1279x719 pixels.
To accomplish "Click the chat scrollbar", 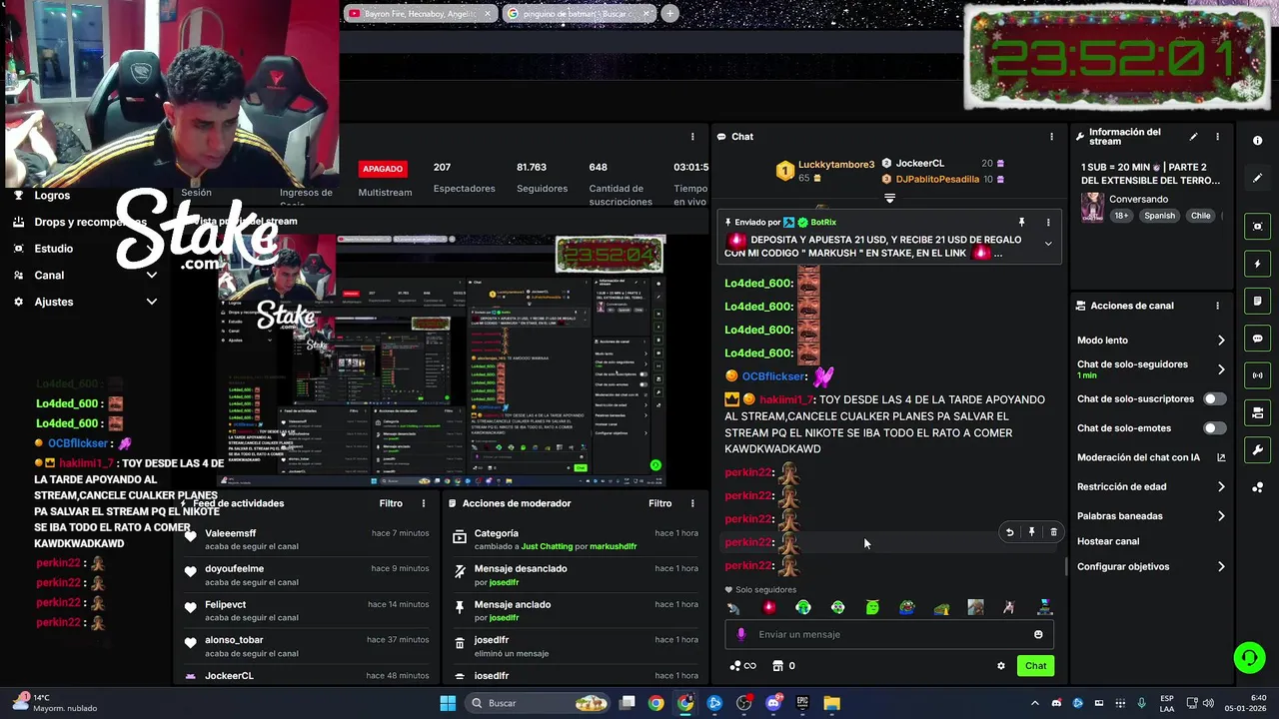I will 1065,566.
